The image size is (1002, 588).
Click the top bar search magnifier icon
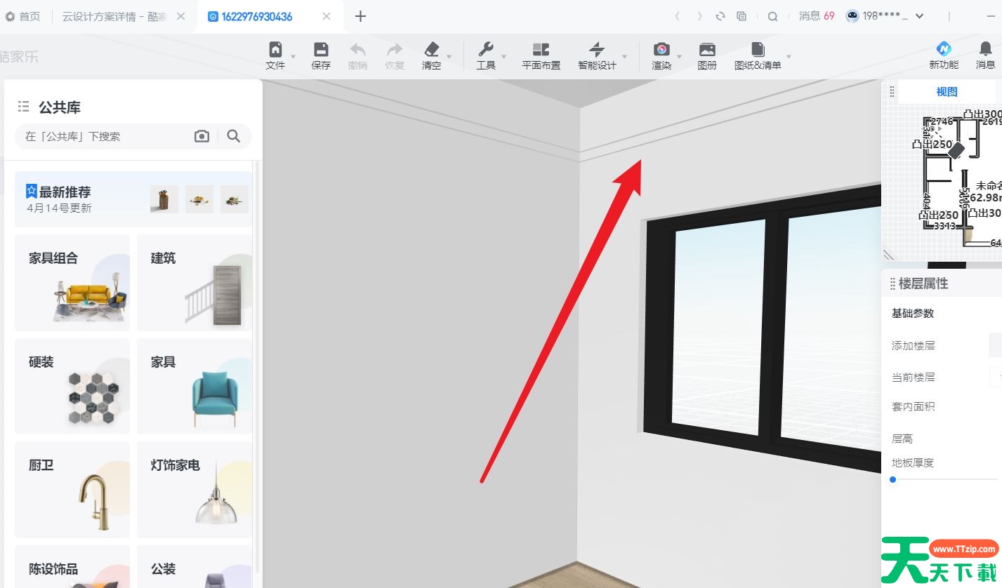[772, 16]
